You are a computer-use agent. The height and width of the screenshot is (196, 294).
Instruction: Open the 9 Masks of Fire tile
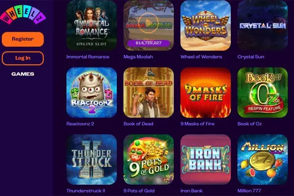coord(205,93)
